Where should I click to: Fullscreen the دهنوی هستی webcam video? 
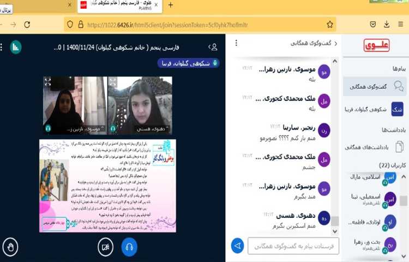(113, 82)
